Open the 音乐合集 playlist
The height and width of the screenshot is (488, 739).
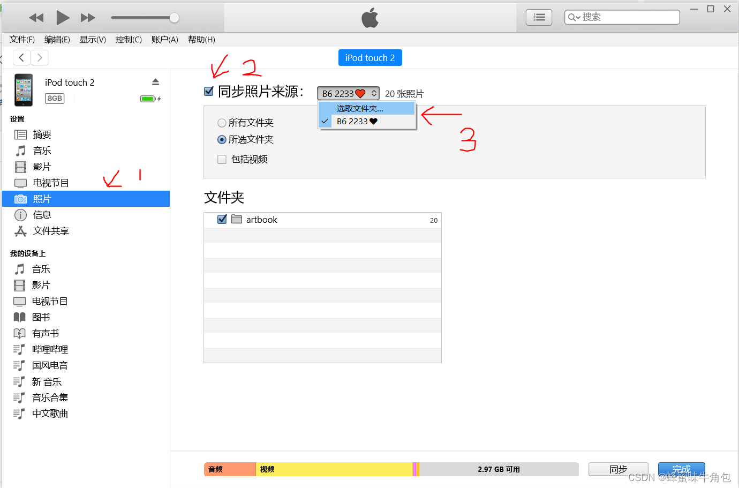(x=50, y=397)
